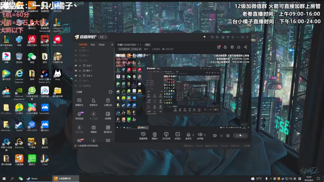Click the live preview canvas

pyautogui.click(x=183, y=91)
